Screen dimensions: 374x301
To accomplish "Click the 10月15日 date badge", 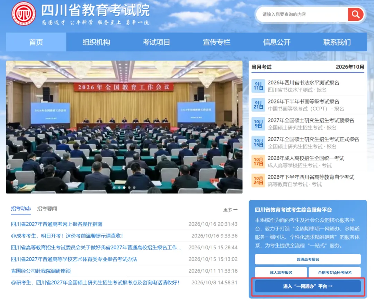I will [x=258, y=143].
